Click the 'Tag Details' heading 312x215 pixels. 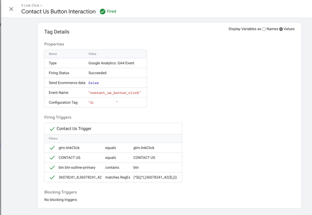point(57,32)
